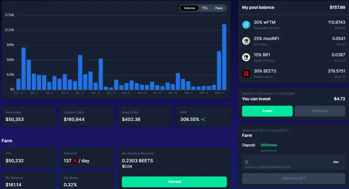
Task: Click the sparkle icon beside the APR
Action: pos(203,120)
